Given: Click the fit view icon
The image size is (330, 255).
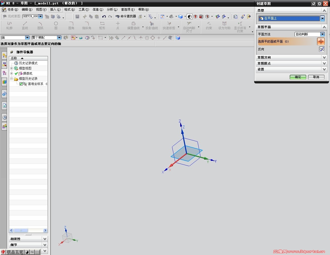Looking at the screenshot, I should 162,17.
